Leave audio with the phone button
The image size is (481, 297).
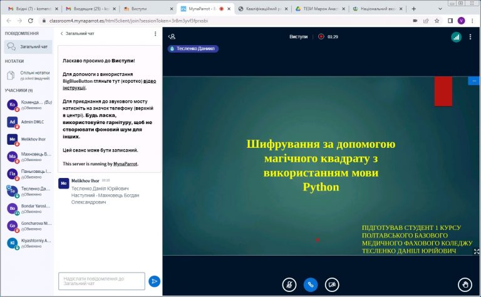coord(310,284)
